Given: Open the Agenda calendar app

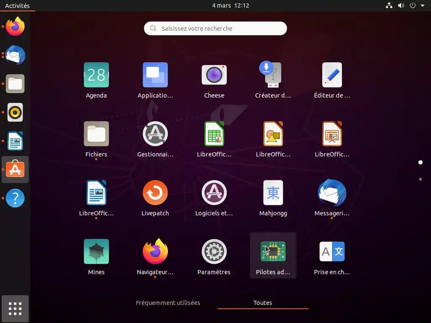Looking at the screenshot, I should click(96, 75).
